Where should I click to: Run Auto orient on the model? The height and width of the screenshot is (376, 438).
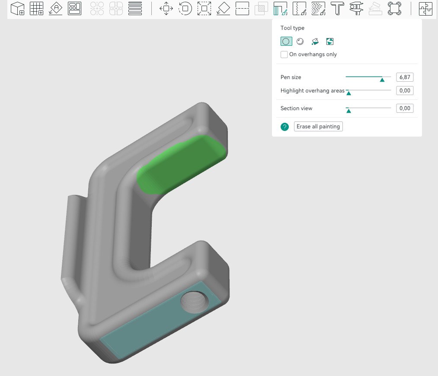click(56, 8)
